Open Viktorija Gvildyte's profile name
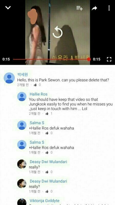 pyautogui.click(x=45, y=201)
